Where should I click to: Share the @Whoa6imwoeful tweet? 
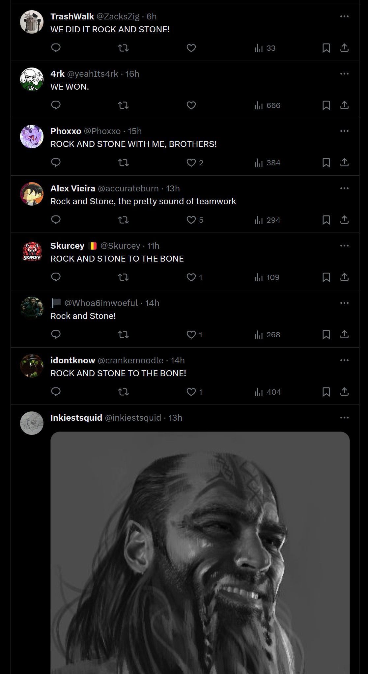pos(344,335)
